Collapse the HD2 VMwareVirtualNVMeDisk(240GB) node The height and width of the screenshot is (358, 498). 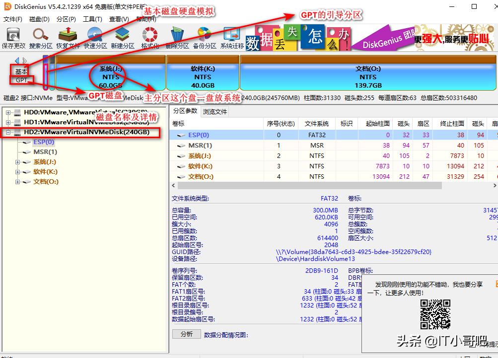[x=8, y=133]
